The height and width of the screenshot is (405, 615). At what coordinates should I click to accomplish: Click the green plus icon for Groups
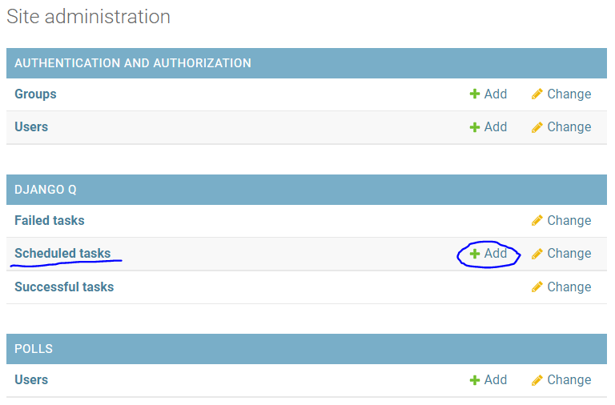tap(475, 94)
